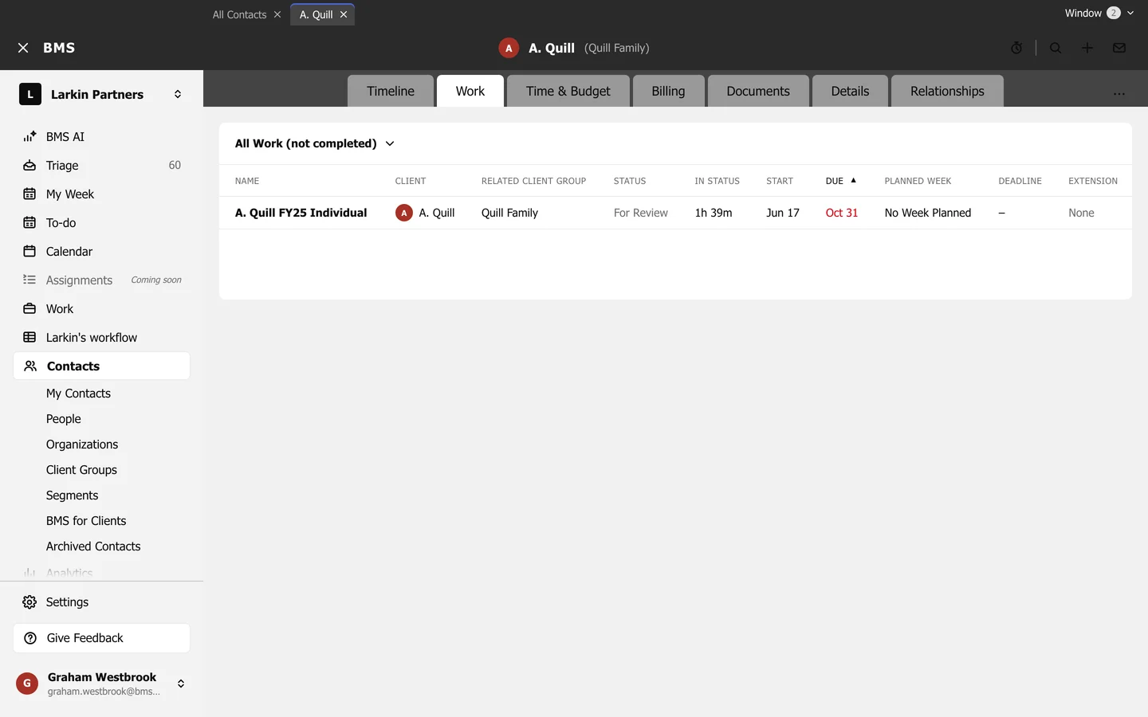The image size is (1148, 717).
Task: Close the All Contacts tab
Action: 277,14
